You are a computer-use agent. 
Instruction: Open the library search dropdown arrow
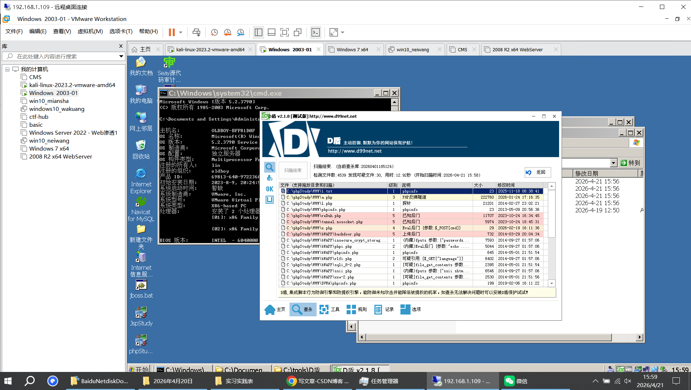click(x=121, y=56)
